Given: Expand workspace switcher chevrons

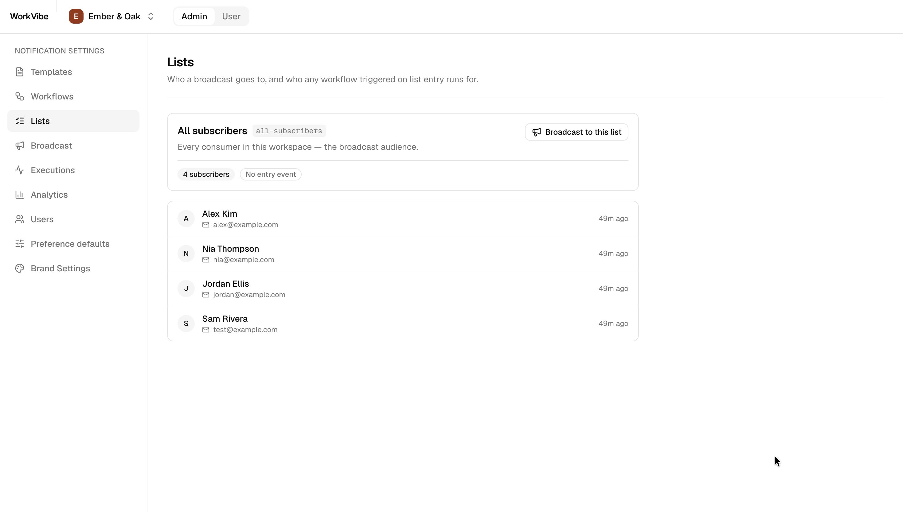Looking at the screenshot, I should click(150, 16).
